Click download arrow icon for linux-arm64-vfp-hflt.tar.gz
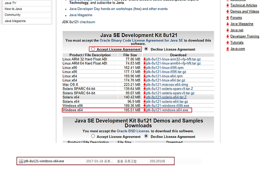Screen dimensions: 265x171 click(x=145, y=63)
